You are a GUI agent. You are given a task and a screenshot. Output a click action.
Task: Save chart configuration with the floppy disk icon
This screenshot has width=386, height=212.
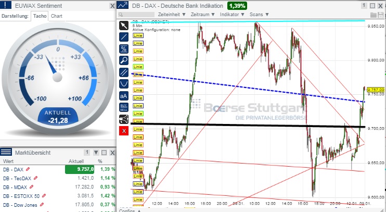pos(380,15)
